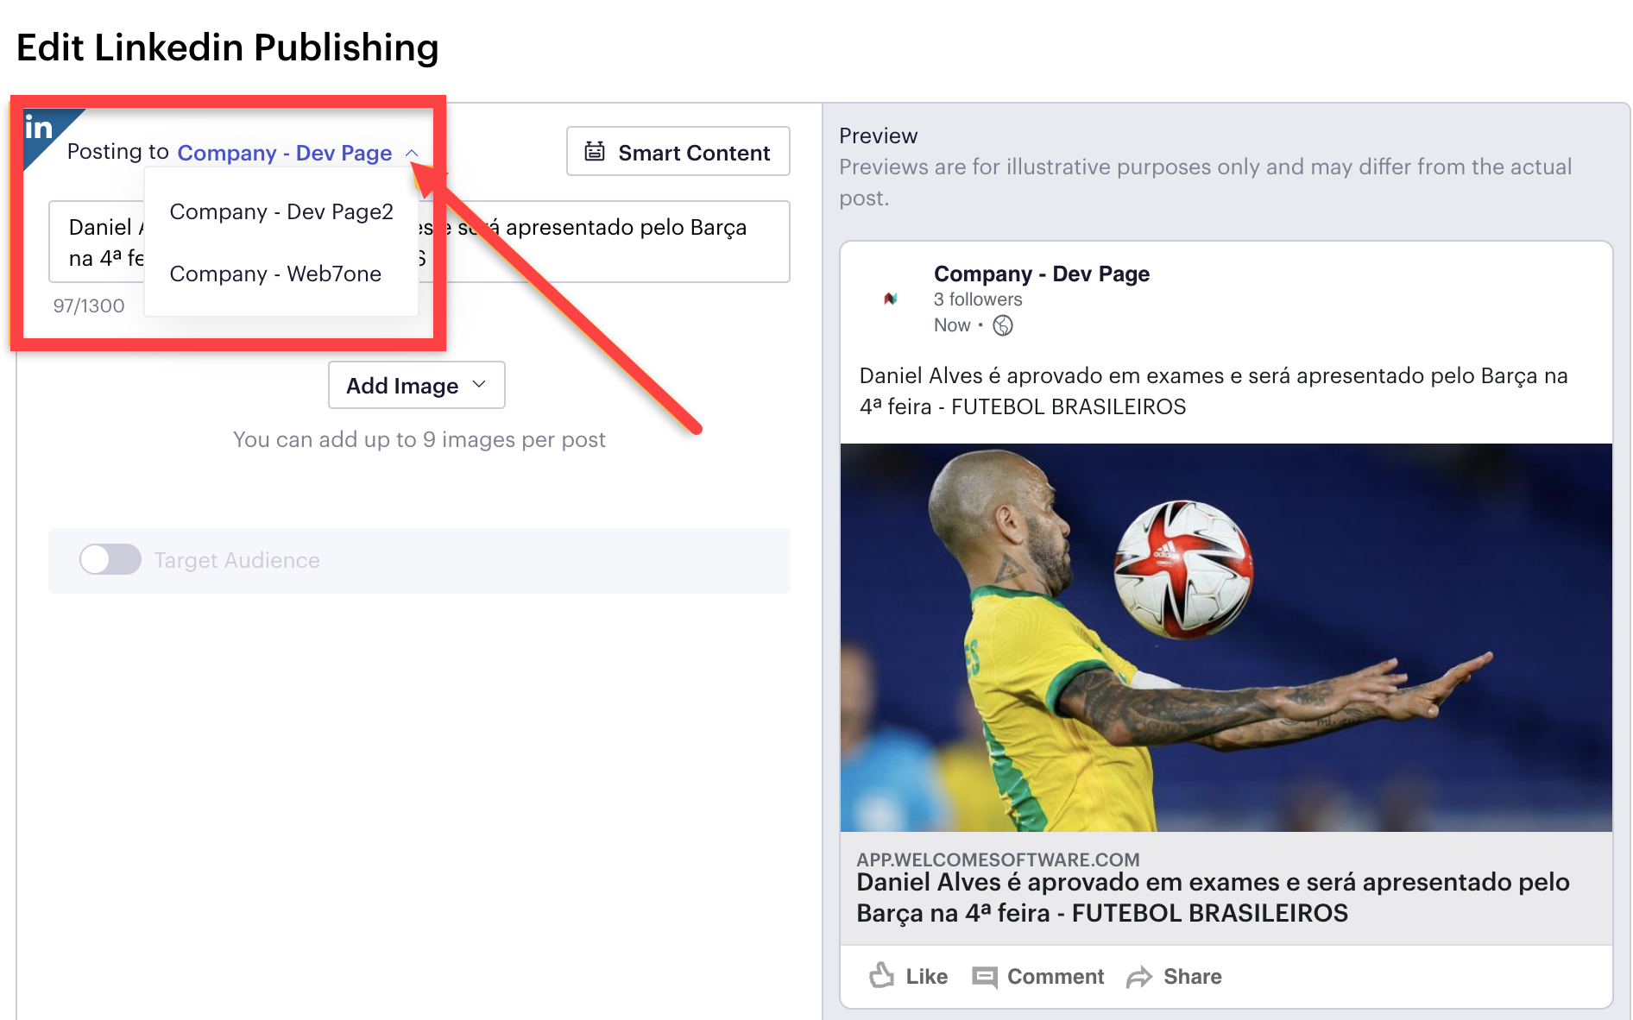Collapse the Posting to page chevron
This screenshot has height=1020, width=1633.
click(x=412, y=153)
